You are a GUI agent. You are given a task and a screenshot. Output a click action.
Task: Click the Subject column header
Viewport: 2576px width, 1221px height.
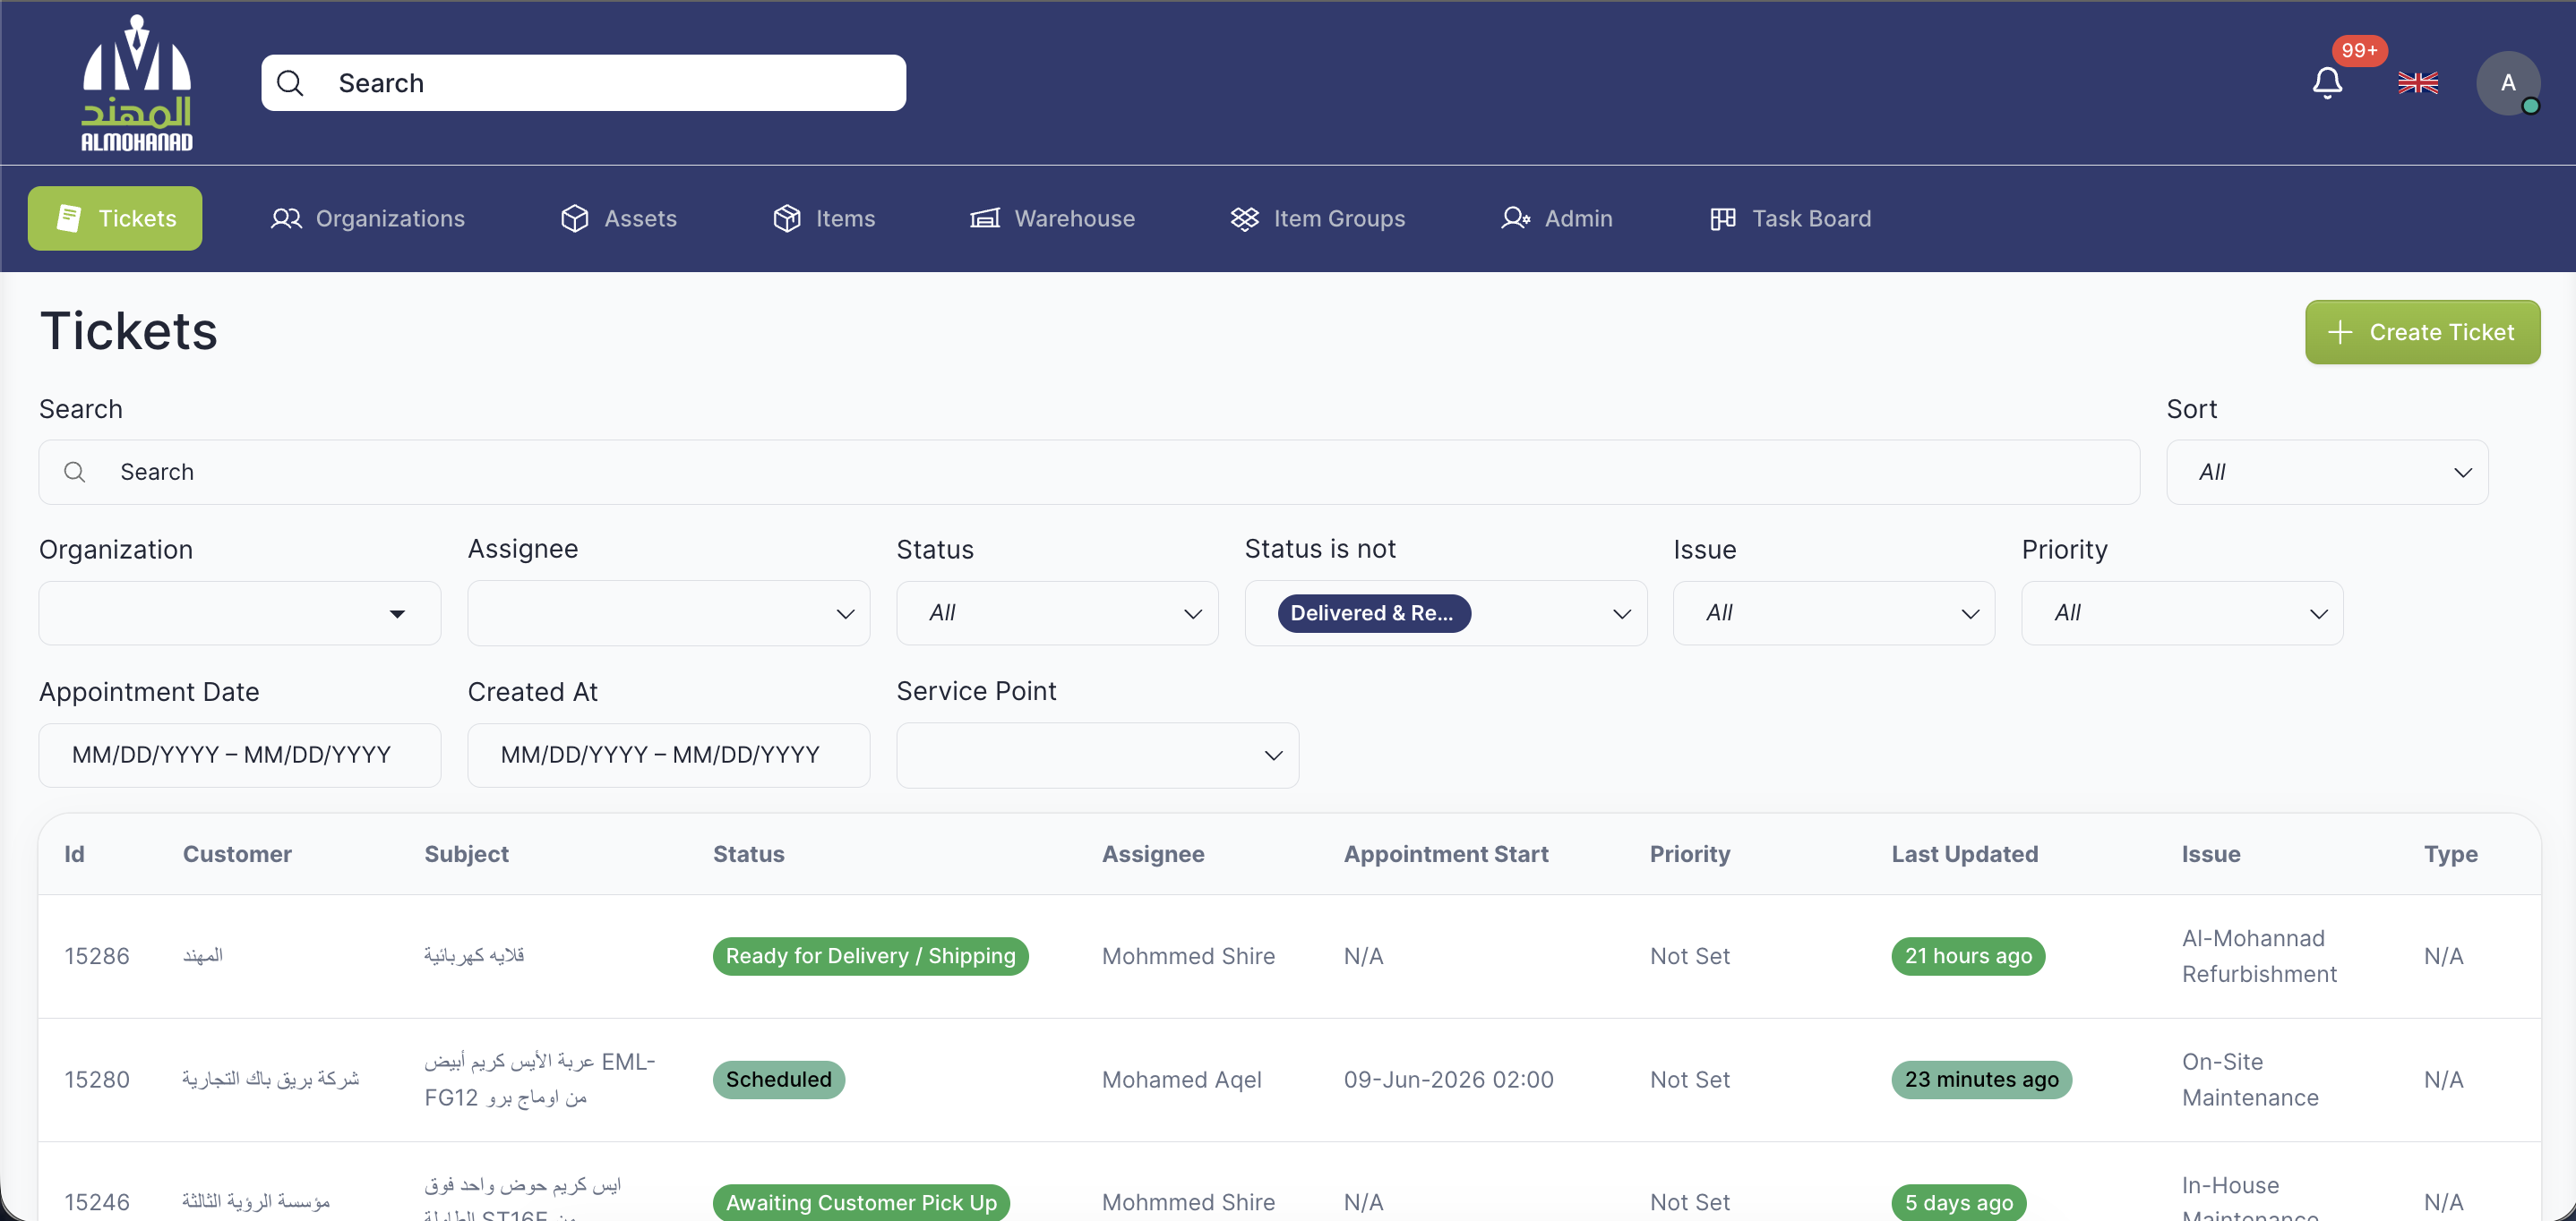[x=467, y=854]
